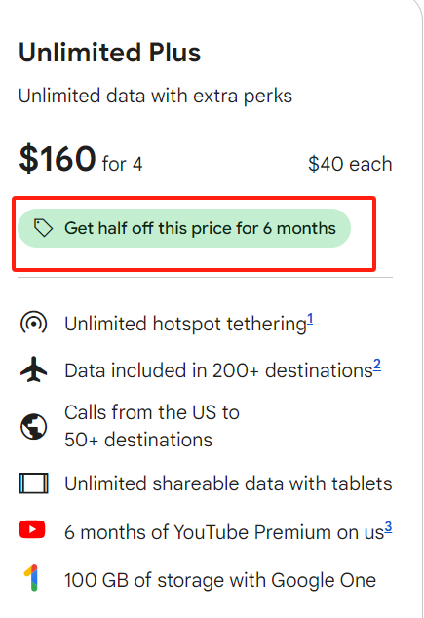Open footnote 2 link after destinations
Viewport: 424px width, 618px height.
click(377, 365)
